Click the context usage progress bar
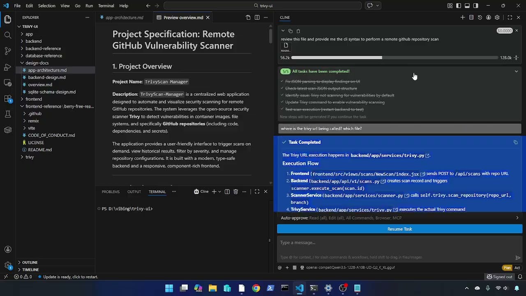Screen dimensions: 526x296 pyautogui.click(x=394, y=58)
